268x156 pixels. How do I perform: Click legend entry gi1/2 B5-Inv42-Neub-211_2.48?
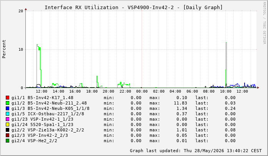click(49, 103)
